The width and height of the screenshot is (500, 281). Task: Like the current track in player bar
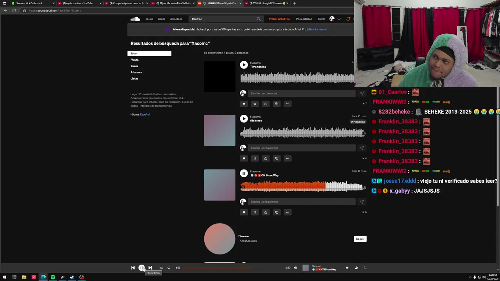pyautogui.click(x=347, y=268)
